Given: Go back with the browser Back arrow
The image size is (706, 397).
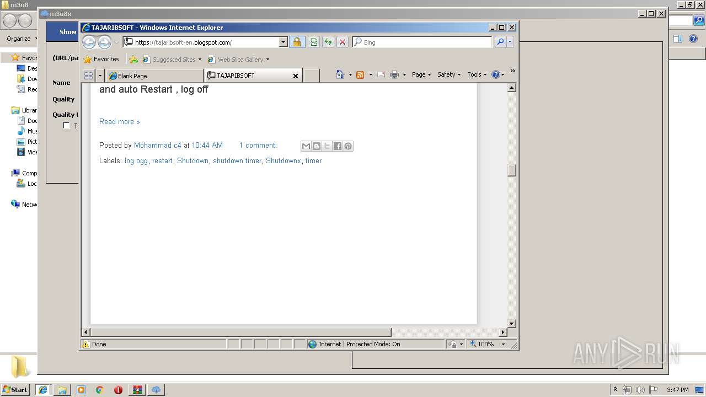Looking at the screenshot, I should tap(89, 42).
